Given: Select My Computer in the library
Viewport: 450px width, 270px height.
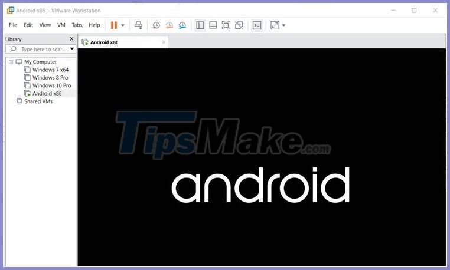Looking at the screenshot, I should pos(41,62).
